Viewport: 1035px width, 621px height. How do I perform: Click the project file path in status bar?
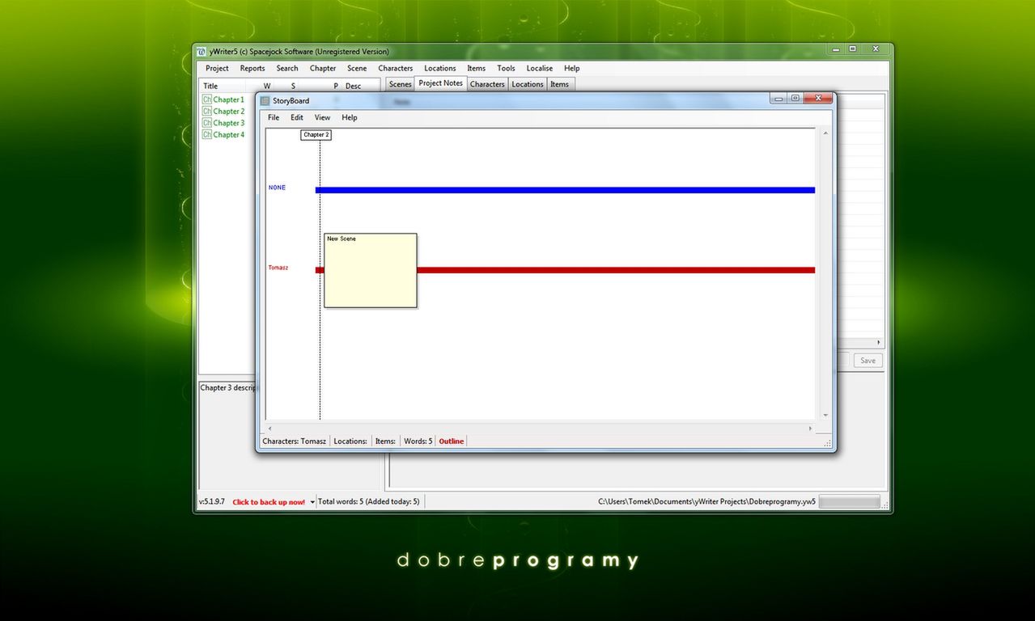tap(706, 502)
